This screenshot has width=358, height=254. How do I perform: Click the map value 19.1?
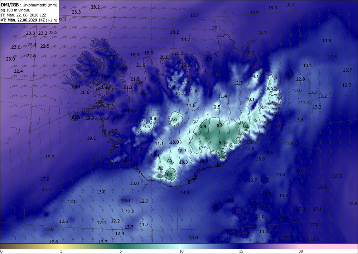point(91,138)
